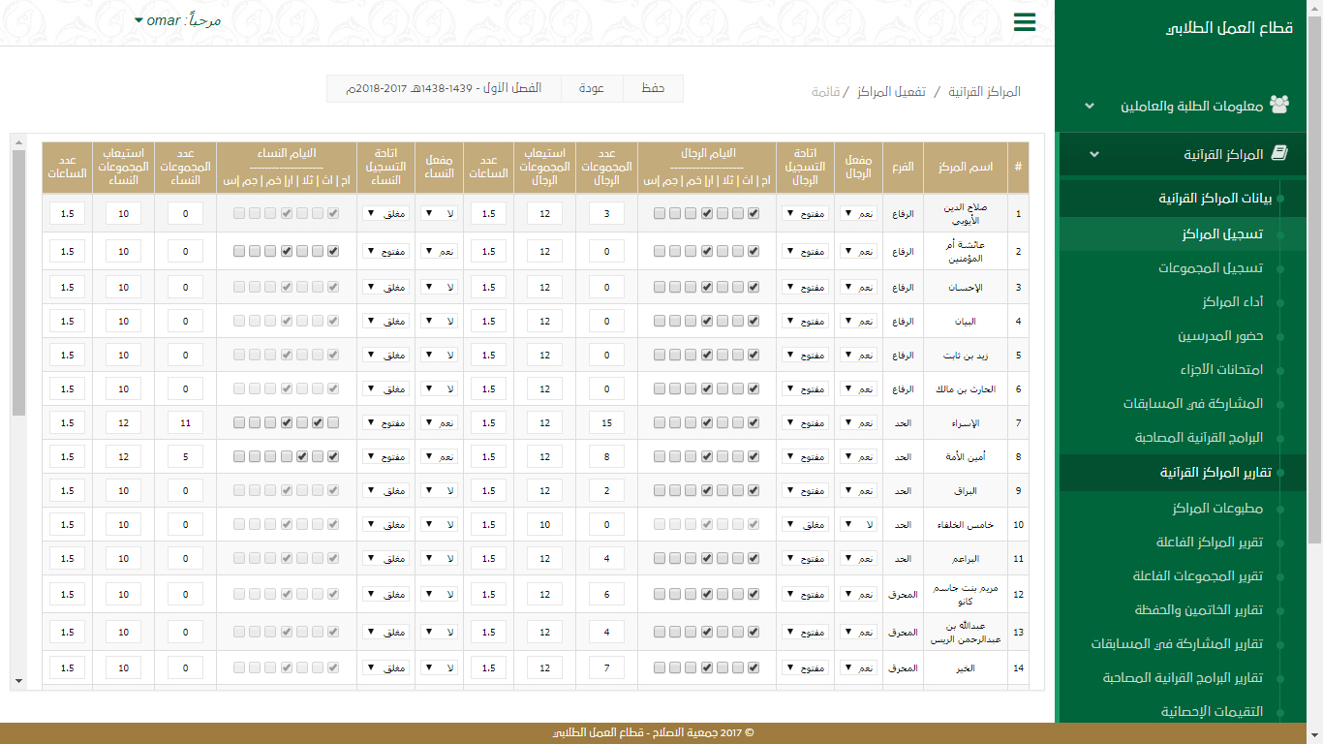Open تسجيل المجموعات in the sidebar
The image size is (1323, 744).
[x=1210, y=268]
